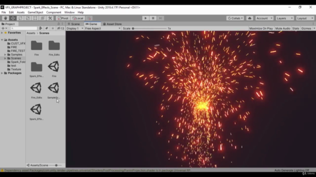This screenshot has height=177, width=316.
Task: Toggle Gizmos in Game view
Action: coord(306,29)
